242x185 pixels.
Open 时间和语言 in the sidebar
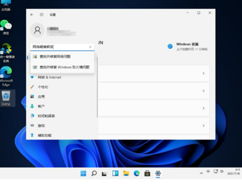click(x=46, y=116)
